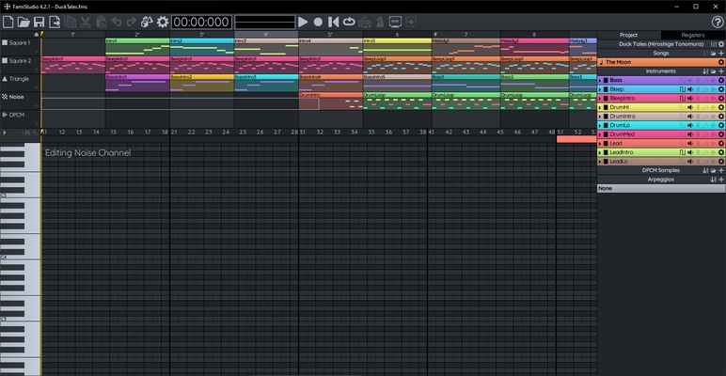The width and height of the screenshot is (726, 376).
Task: Open a project using the folder icon
Action: click(24, 22)
